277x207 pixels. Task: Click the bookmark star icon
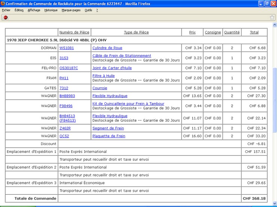(272, 17)
